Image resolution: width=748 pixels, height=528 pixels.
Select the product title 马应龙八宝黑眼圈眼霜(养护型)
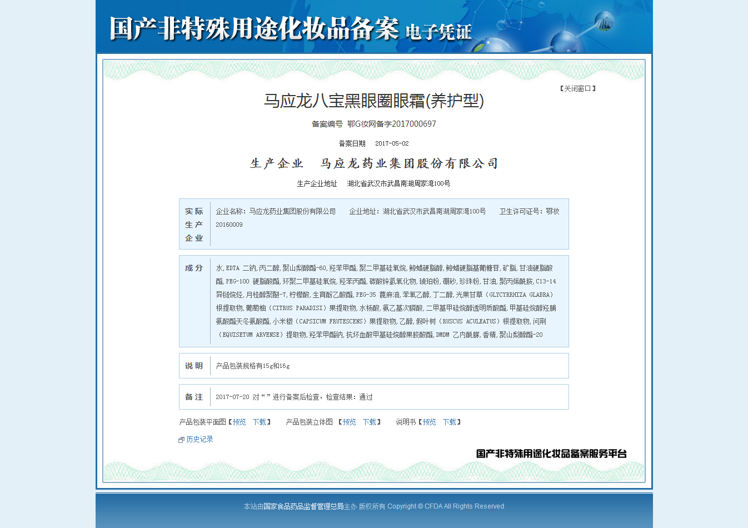pos(374,101)
